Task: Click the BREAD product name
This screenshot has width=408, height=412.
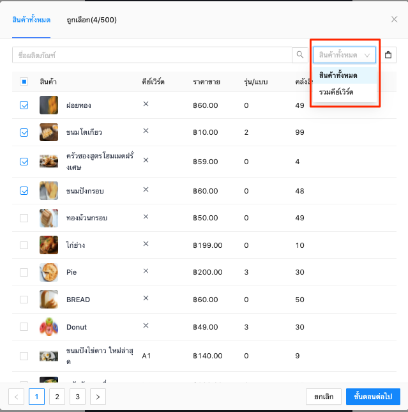Action: click(x=78, y=300)
